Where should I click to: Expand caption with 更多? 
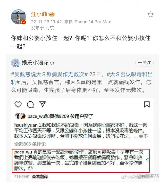(143, 136)
